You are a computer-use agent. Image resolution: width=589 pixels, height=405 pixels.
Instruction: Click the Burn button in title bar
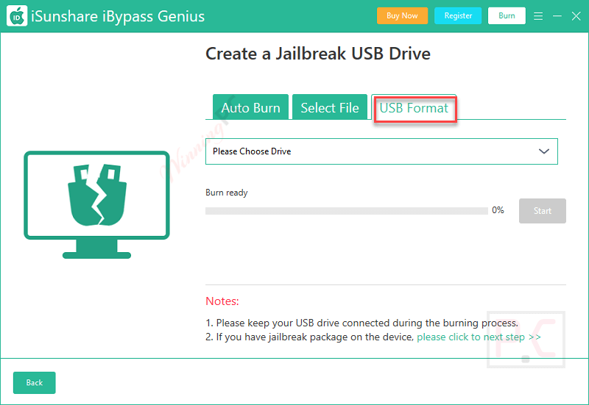click(507, 15)
